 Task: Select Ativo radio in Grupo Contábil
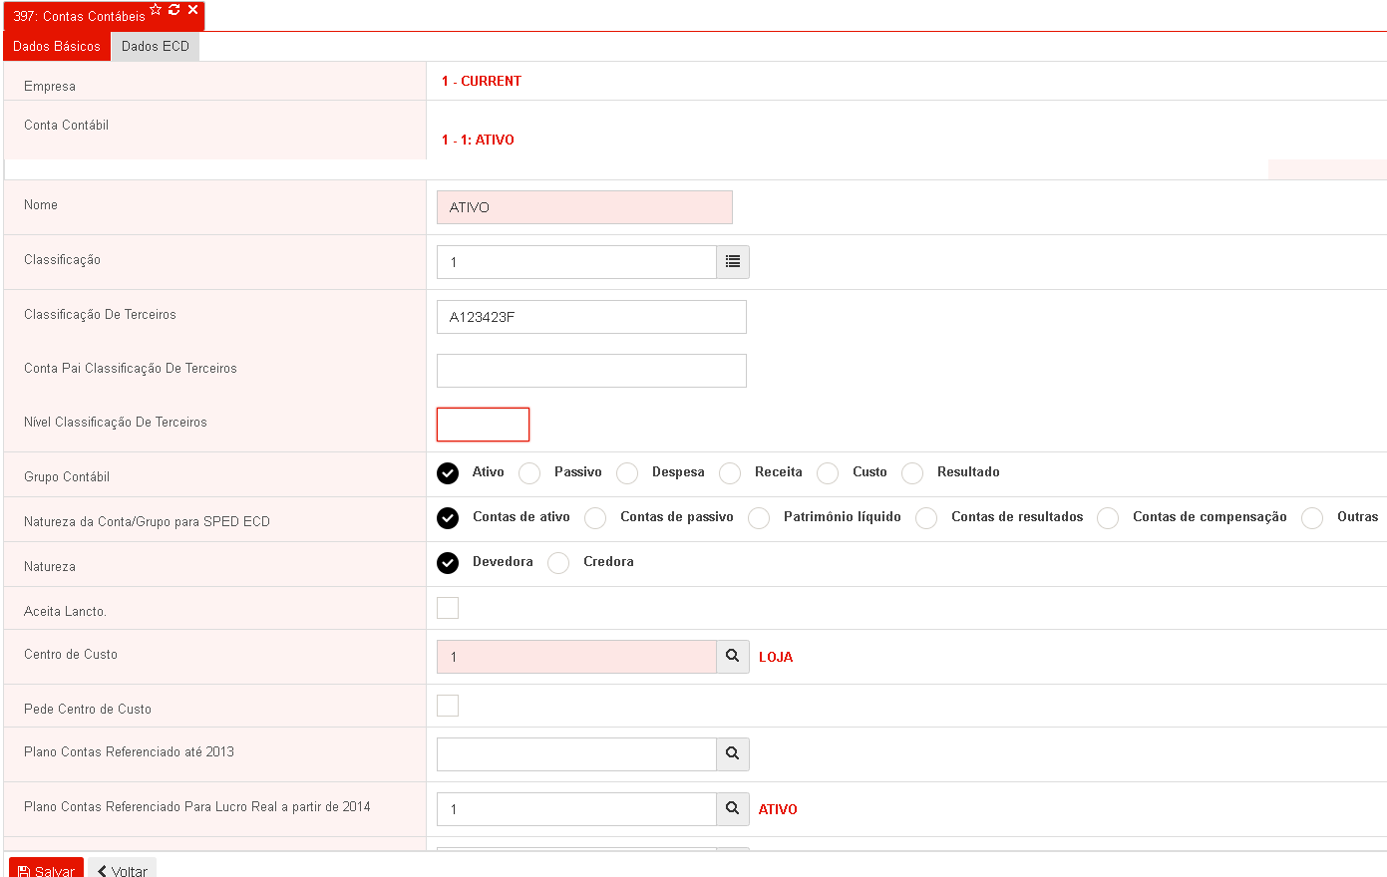pos(448,472)
